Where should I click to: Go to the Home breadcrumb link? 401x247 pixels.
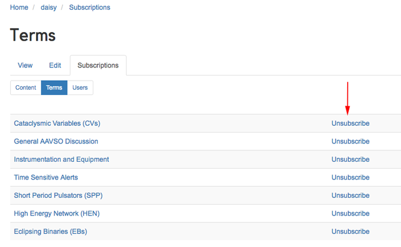pyautogui.click(x=19, y=7)
